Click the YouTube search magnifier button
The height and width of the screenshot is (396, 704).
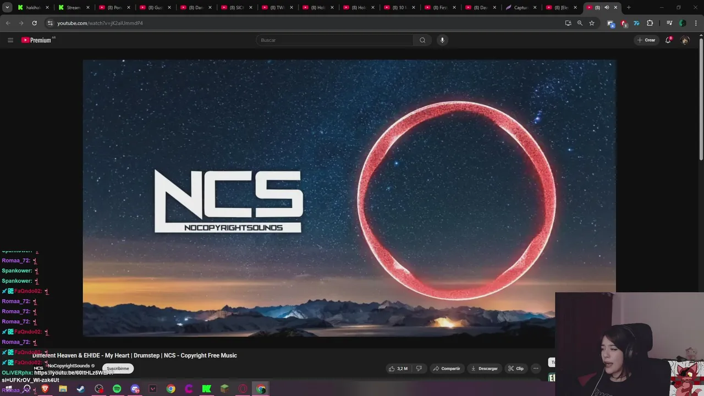422,40
